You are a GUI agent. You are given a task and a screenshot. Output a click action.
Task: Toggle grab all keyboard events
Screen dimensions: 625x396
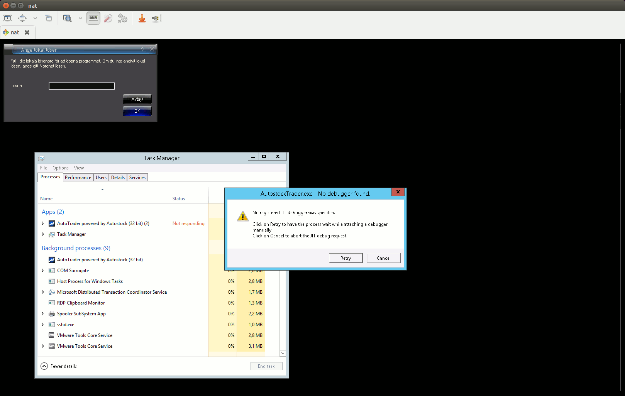[93, 18]
